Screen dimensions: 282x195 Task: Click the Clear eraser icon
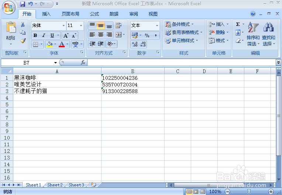tap(238, 41)
